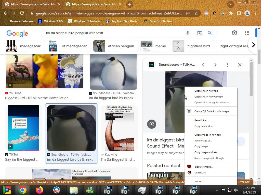Filter by the flightless bird chip
The width and height of the screenshot is (261, 195).
click(193, 46)
